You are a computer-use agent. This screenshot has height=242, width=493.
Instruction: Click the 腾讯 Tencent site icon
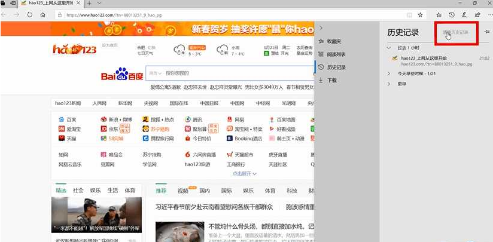click(188, 120)
